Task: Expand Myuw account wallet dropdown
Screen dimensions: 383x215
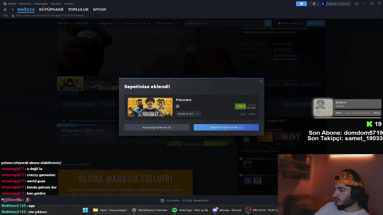Action: pos(339,4)
